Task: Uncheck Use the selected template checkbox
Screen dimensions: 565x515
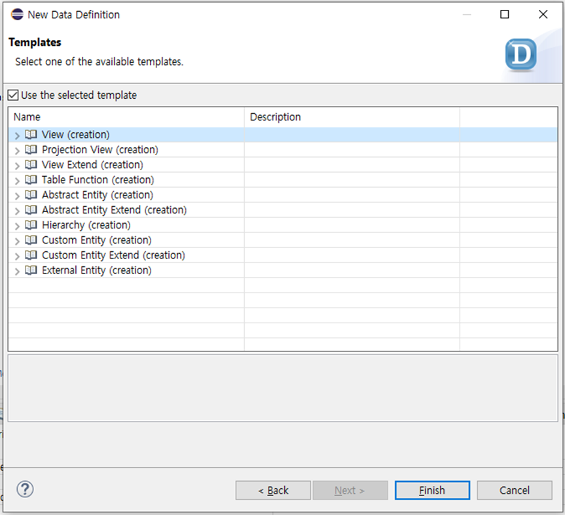Action: click(13, 96)
